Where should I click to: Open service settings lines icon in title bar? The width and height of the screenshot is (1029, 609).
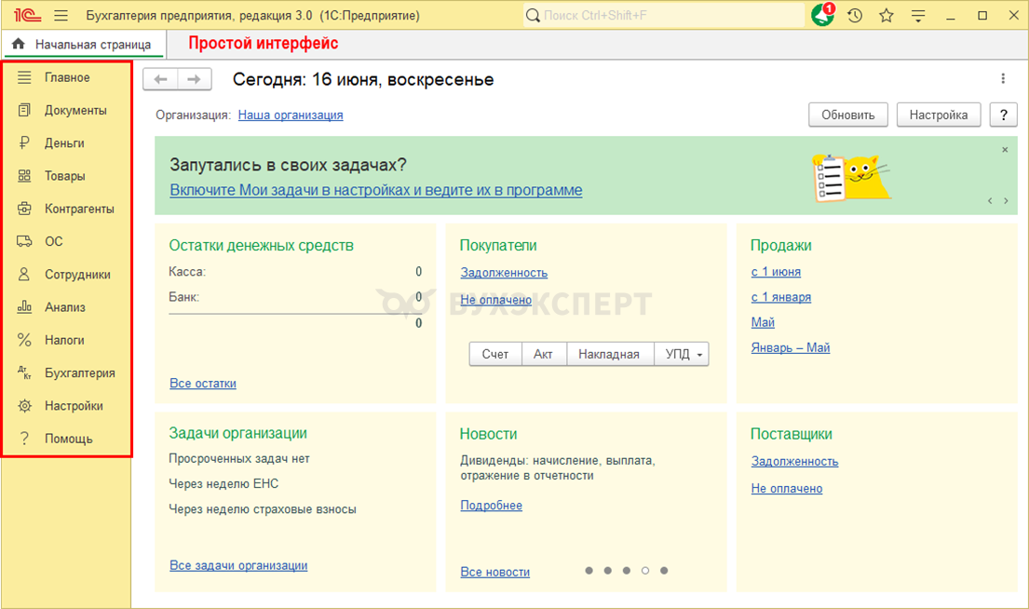click(918, 15)
